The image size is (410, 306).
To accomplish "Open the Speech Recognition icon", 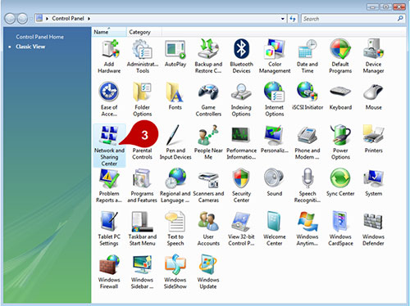I will [307, 186].
